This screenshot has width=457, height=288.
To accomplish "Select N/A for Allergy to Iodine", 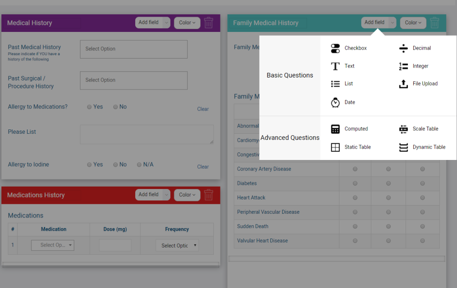I will pos(139,165).
